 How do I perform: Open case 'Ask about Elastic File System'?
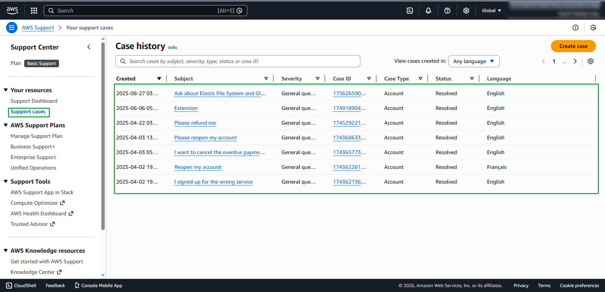tap(220, 93)
